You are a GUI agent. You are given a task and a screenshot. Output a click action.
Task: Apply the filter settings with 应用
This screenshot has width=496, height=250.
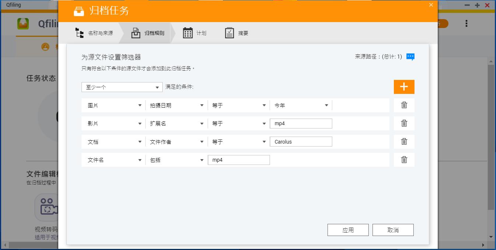(348, 230)
